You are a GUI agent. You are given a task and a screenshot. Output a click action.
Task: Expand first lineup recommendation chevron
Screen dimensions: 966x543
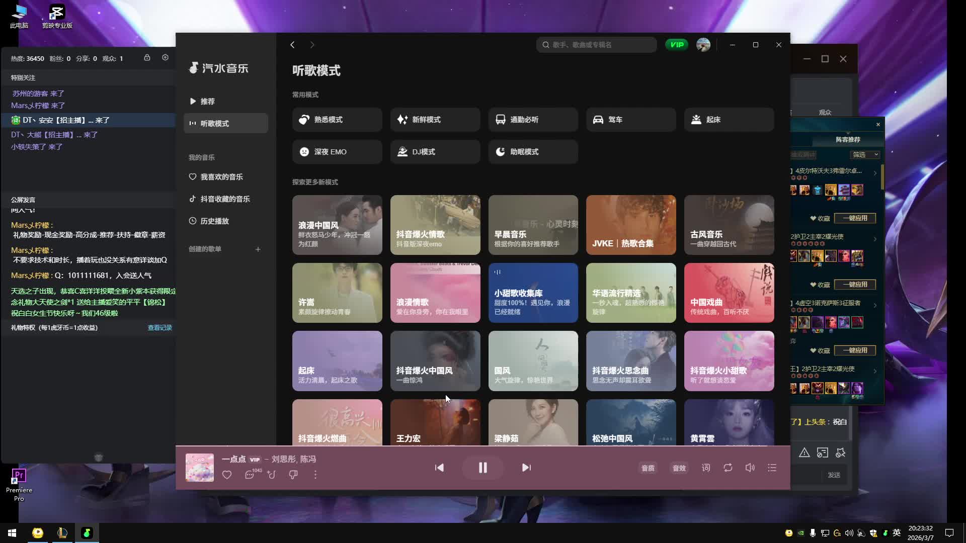click(875, 173)
